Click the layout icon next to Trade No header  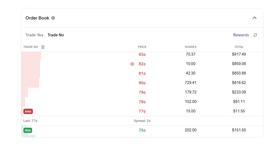tap(43, 47)
